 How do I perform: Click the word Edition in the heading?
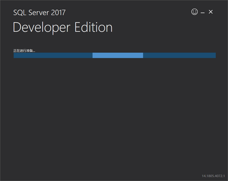93,27
